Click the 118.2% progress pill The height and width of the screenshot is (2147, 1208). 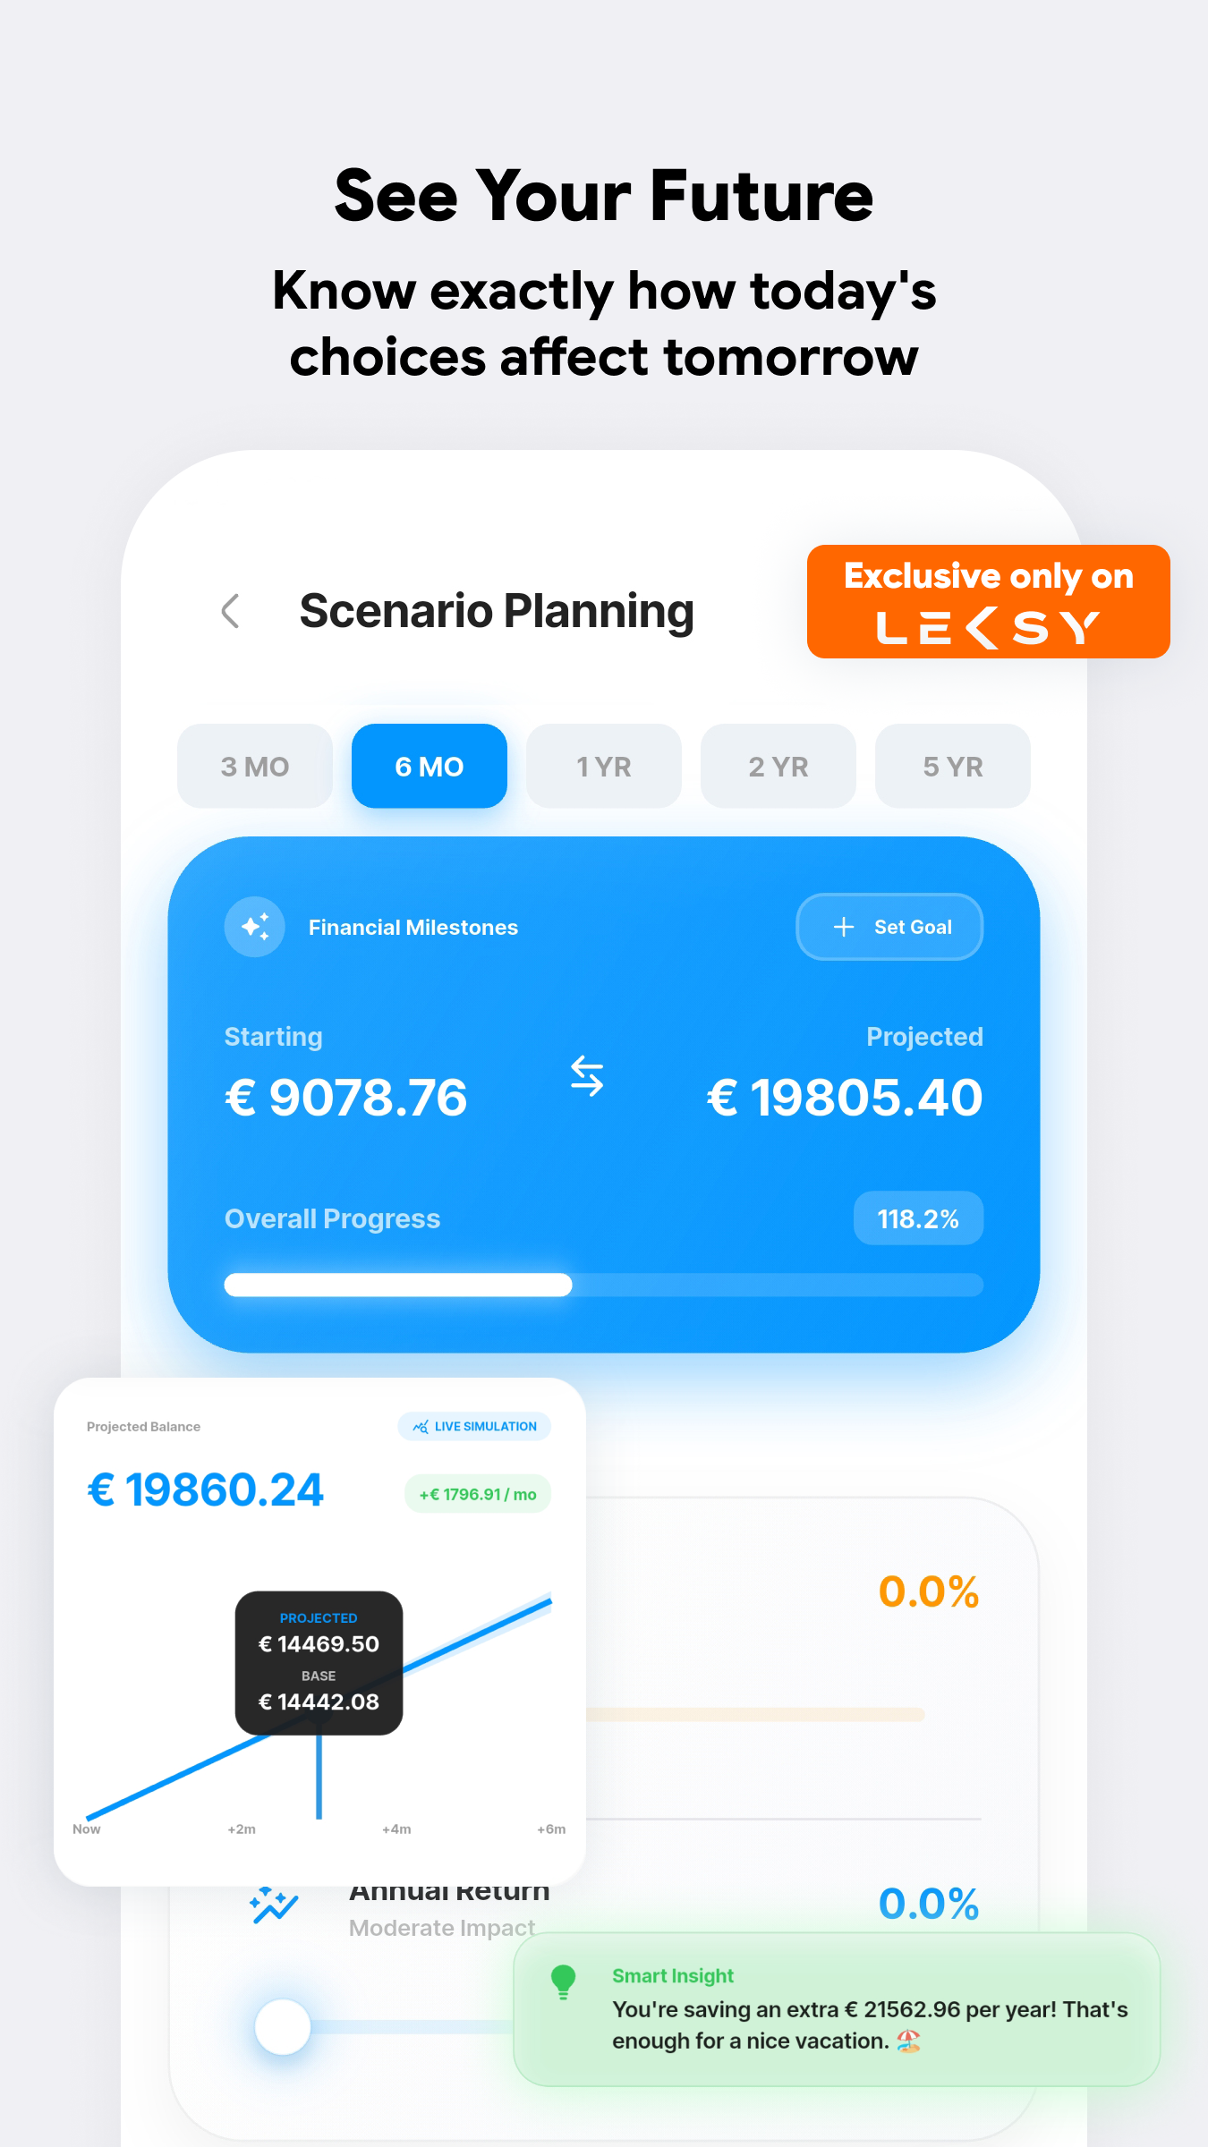point(918,1218)
